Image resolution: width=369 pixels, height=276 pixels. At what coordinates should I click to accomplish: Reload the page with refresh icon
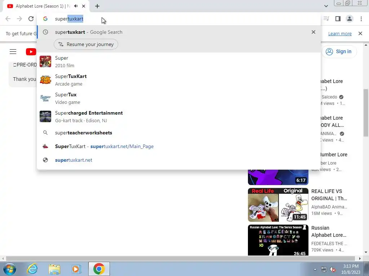click(x=31, y=19)
